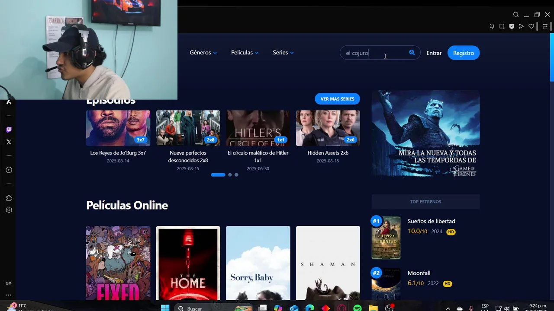The image size is (554, 311).
Task: Click the send/flow arrow icon in toolbar
Action: coord(522,26)
